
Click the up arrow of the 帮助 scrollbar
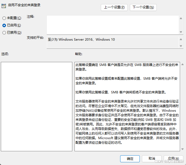pos(183,64)
